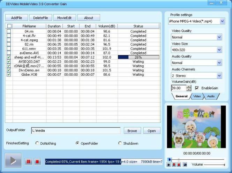This screenshot has height=173, width=232.
Task: Click the 26% progress bar for sheep file
Action: tap(139, 57)
